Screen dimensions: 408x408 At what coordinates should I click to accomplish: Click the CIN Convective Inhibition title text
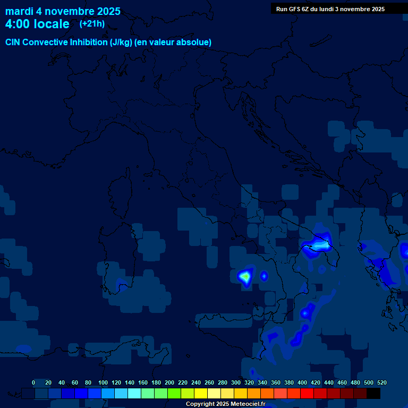[108, 42]
